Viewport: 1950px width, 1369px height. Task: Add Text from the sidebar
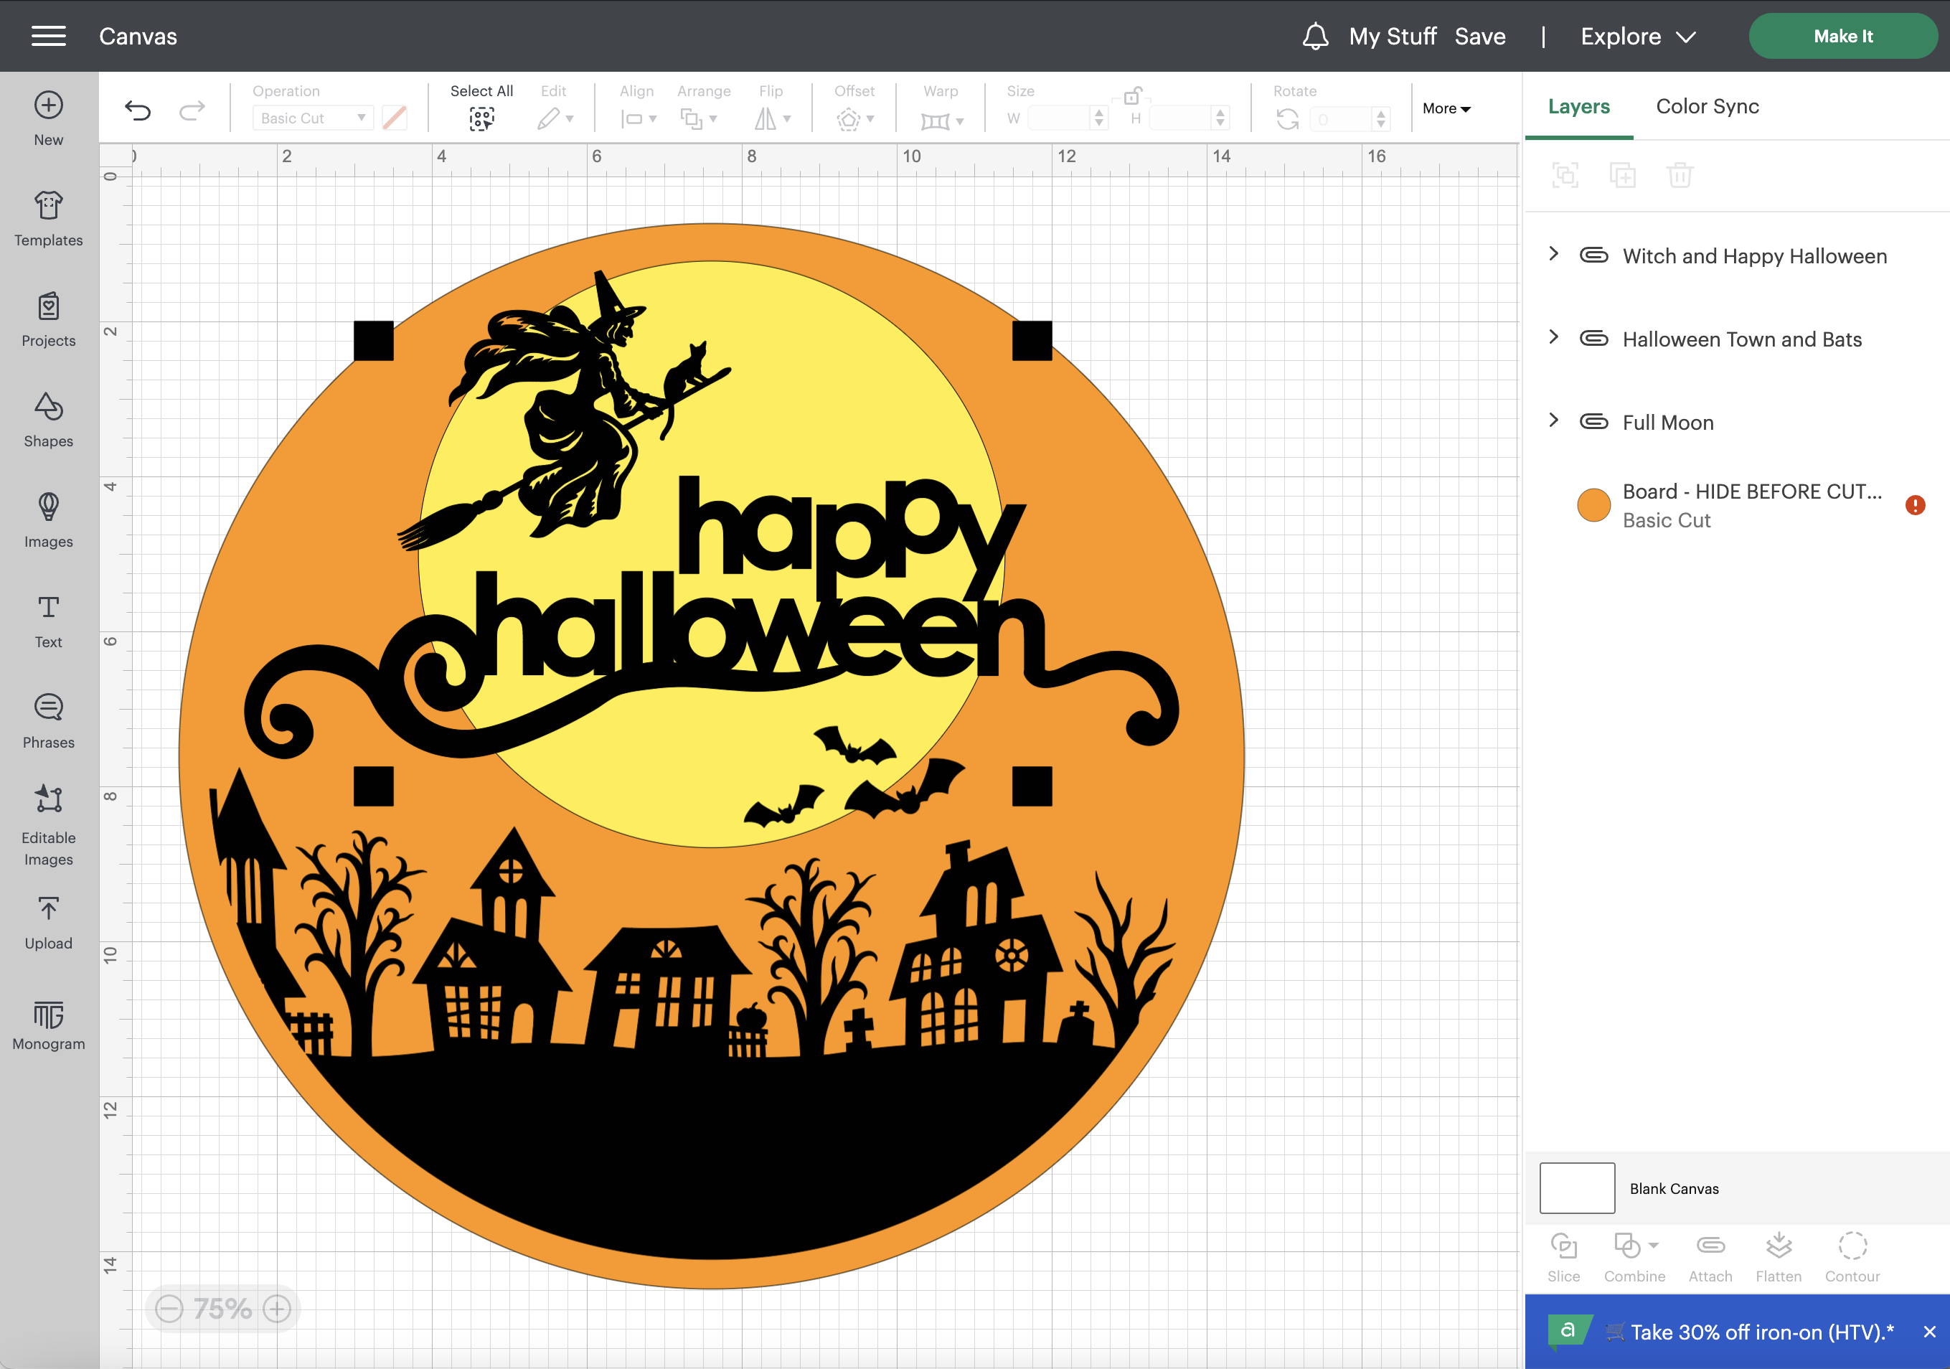tap(48, 621)
